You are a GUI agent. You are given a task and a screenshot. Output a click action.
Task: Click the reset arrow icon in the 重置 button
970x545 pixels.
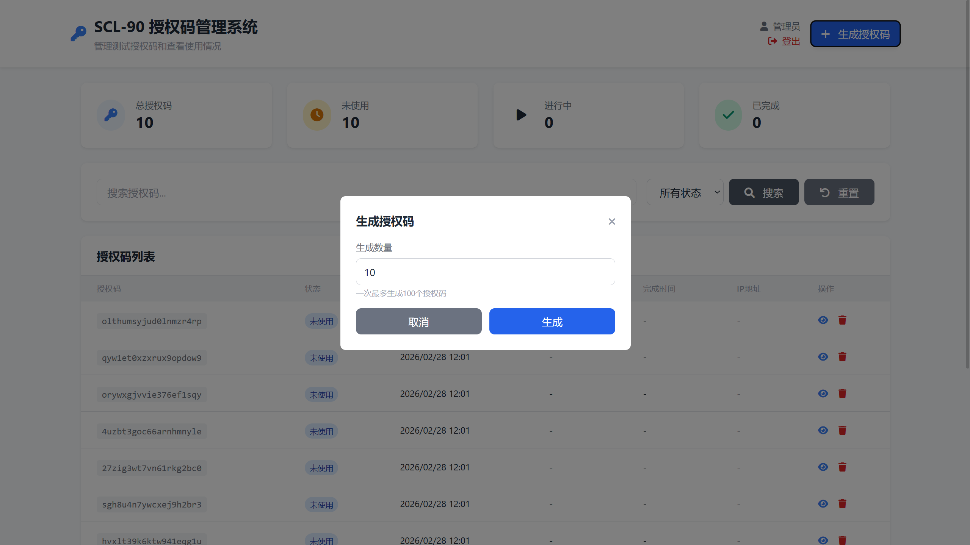point(824,192)
